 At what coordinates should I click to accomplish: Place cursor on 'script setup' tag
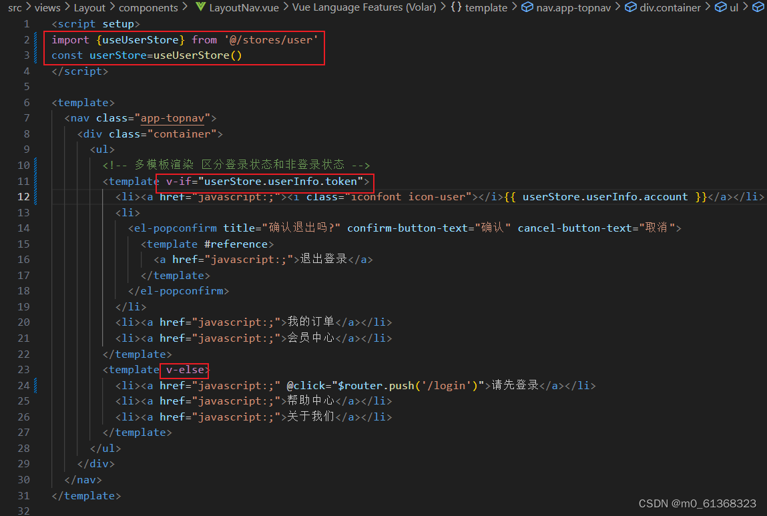(96, 24)
